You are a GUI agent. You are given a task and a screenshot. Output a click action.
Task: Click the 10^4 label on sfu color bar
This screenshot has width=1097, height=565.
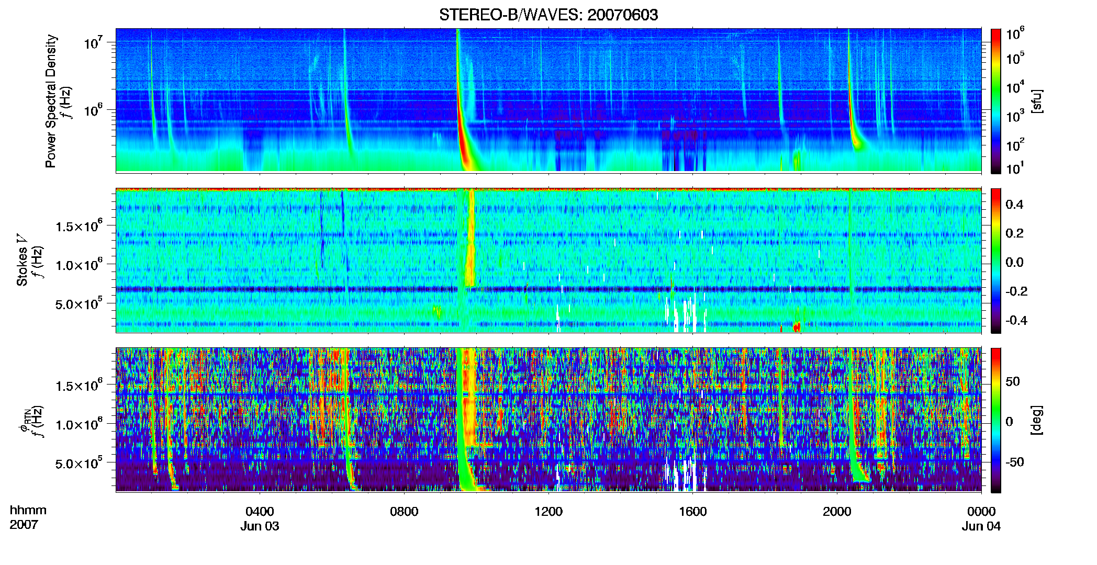1015,87
